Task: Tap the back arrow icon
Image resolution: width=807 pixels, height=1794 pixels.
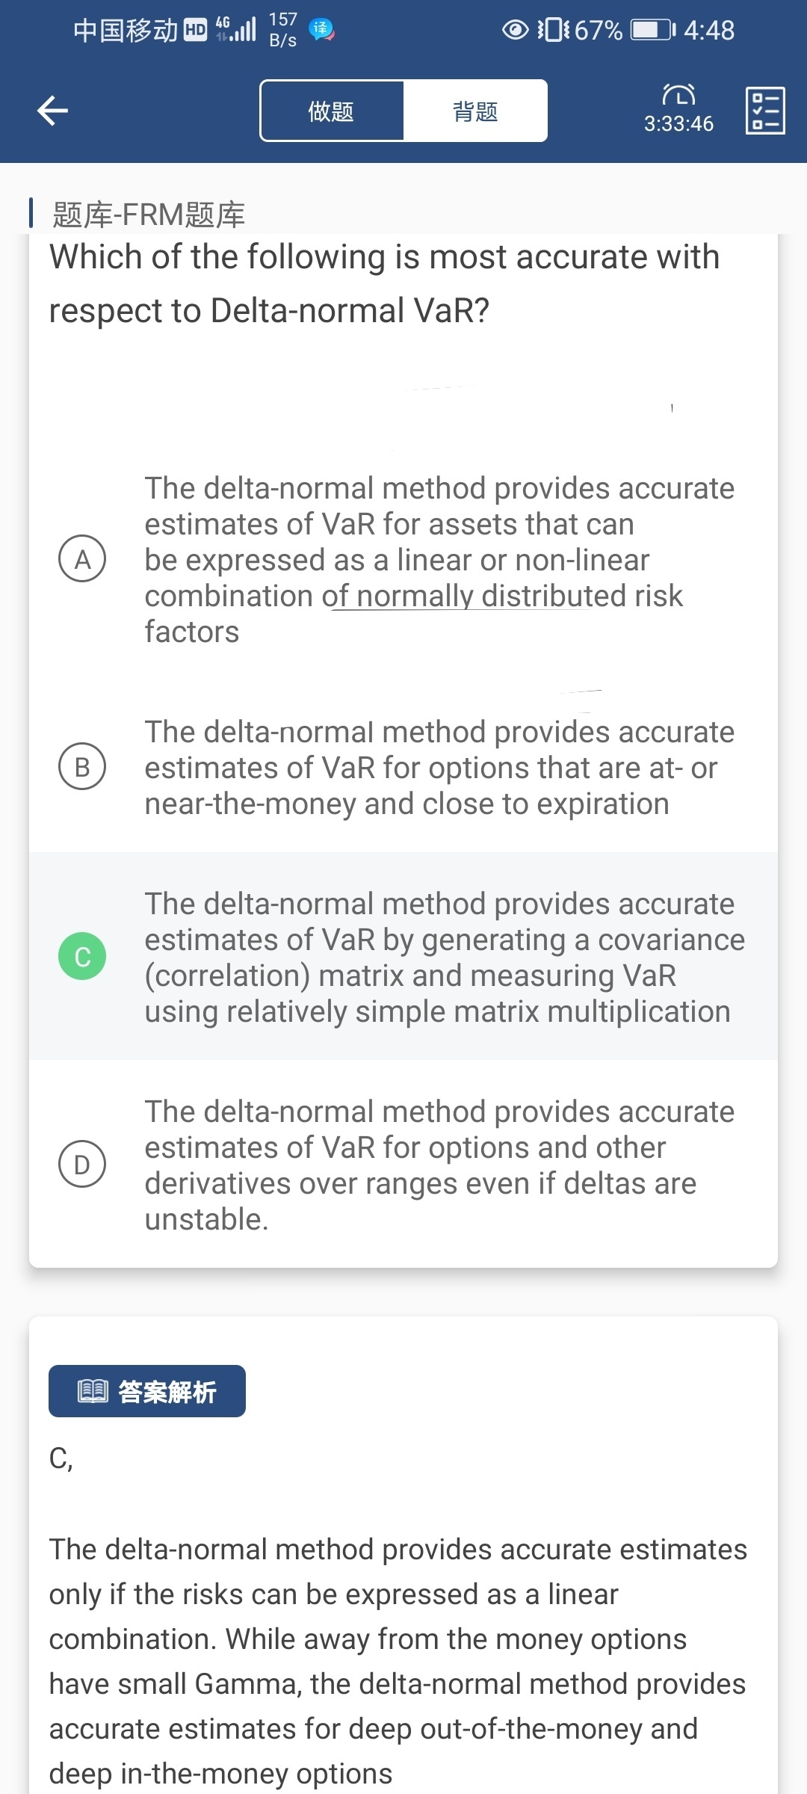Action: pos(52,111)
